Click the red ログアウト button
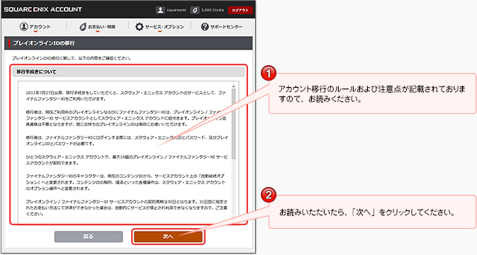This screenshot has height=255, width=477. tap(240, 10)
